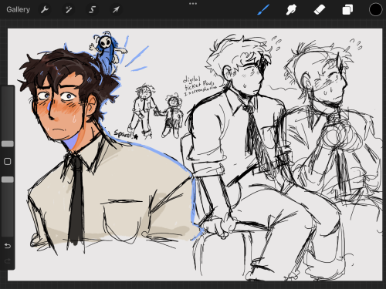Screen dimensions: 386x289
Task: Select the Selection S tool
Action: pyautogui.click(x=92, y=10)
